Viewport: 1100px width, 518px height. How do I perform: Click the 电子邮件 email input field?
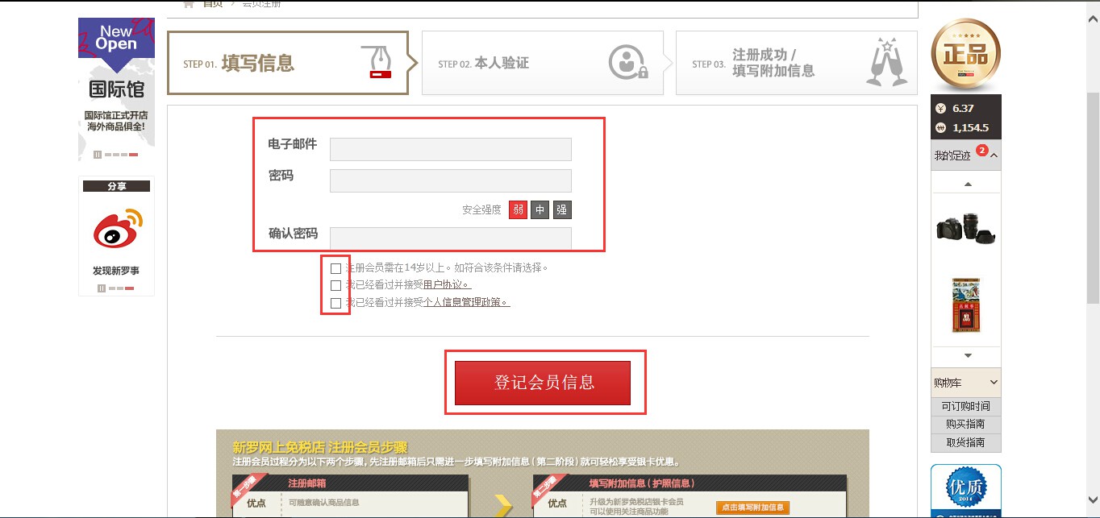[x=450, y=149]
